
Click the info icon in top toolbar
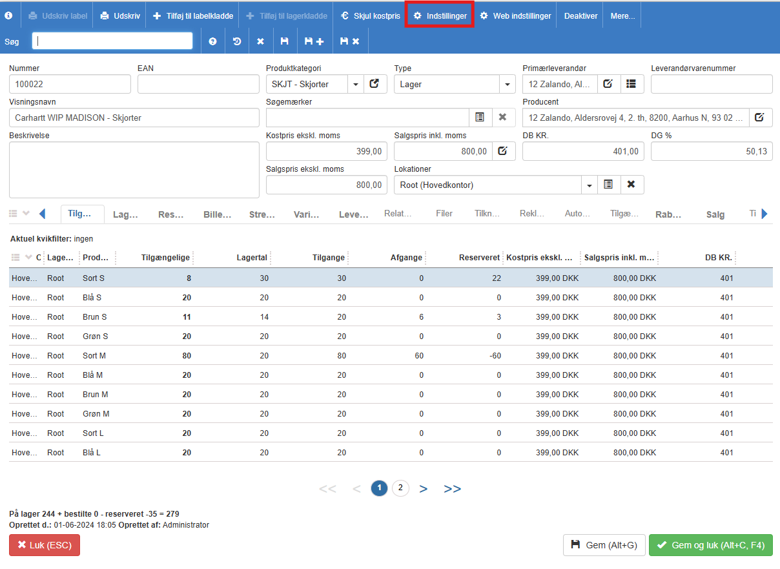9,16
